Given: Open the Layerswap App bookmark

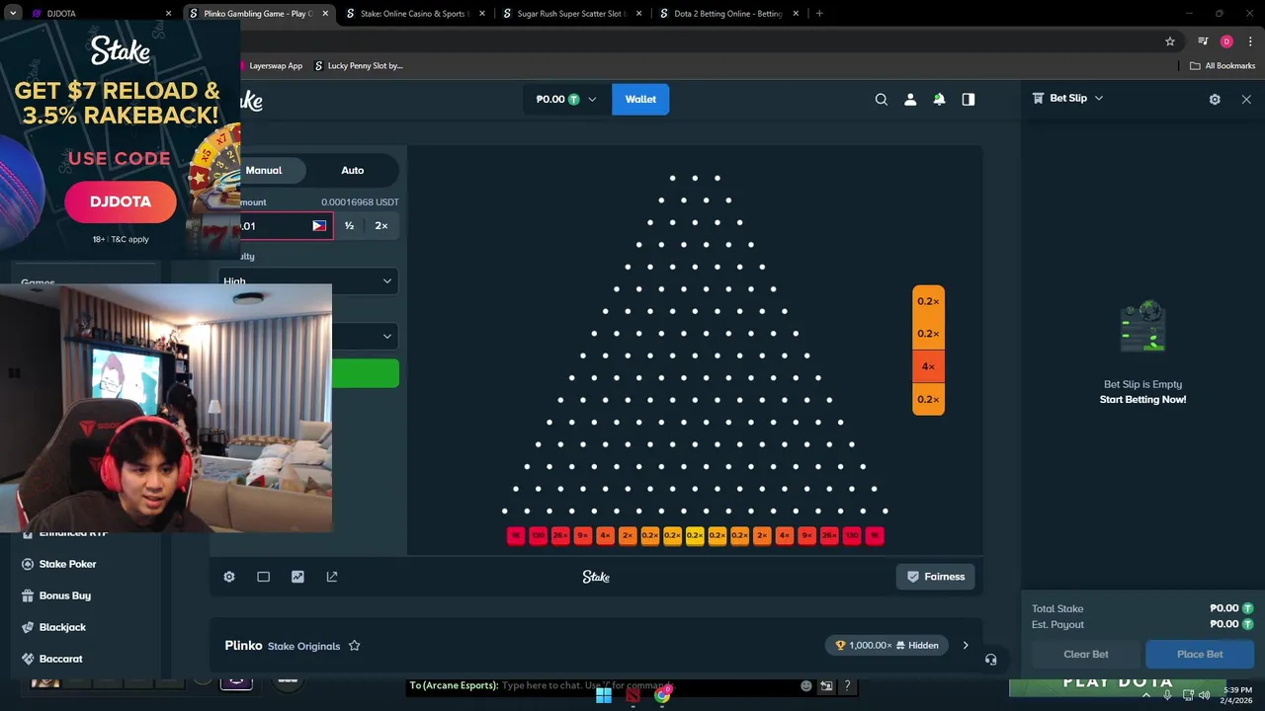Looking at the screenshot, I should 275,66.
